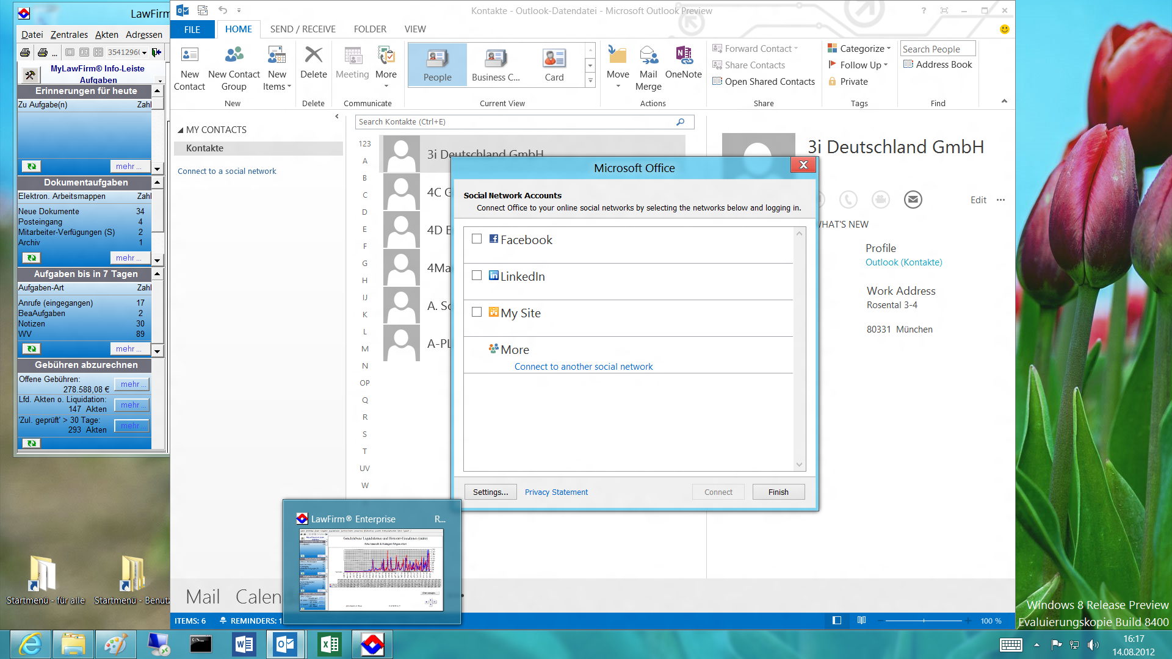Launch Excel from the taskbar
Viewport: 1172px width, 659px height.
[x=330, y=644]
